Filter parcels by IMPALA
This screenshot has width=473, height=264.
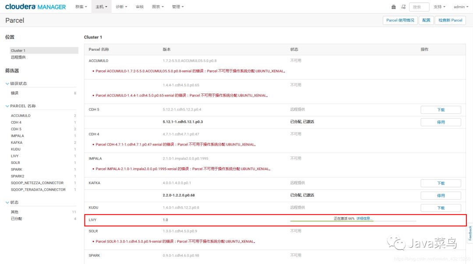[x=17, y=136]
